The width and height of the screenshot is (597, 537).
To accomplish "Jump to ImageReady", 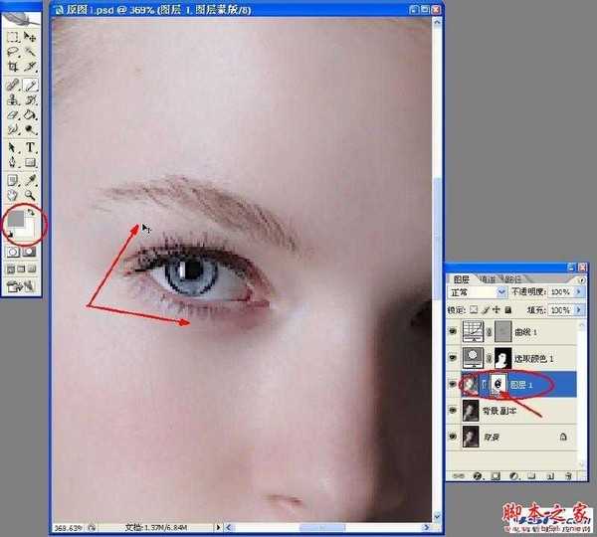I will (x=21, y=285).
